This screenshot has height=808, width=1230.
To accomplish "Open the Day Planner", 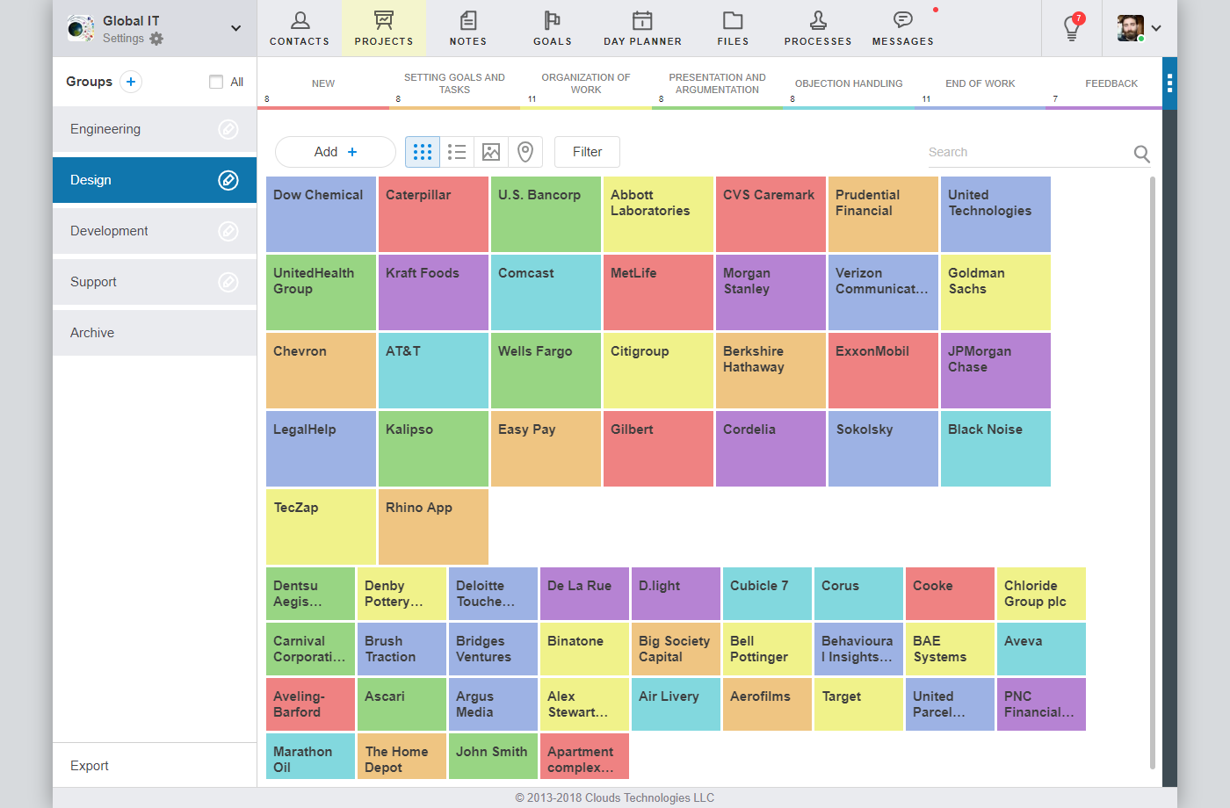I will (642, 28).
